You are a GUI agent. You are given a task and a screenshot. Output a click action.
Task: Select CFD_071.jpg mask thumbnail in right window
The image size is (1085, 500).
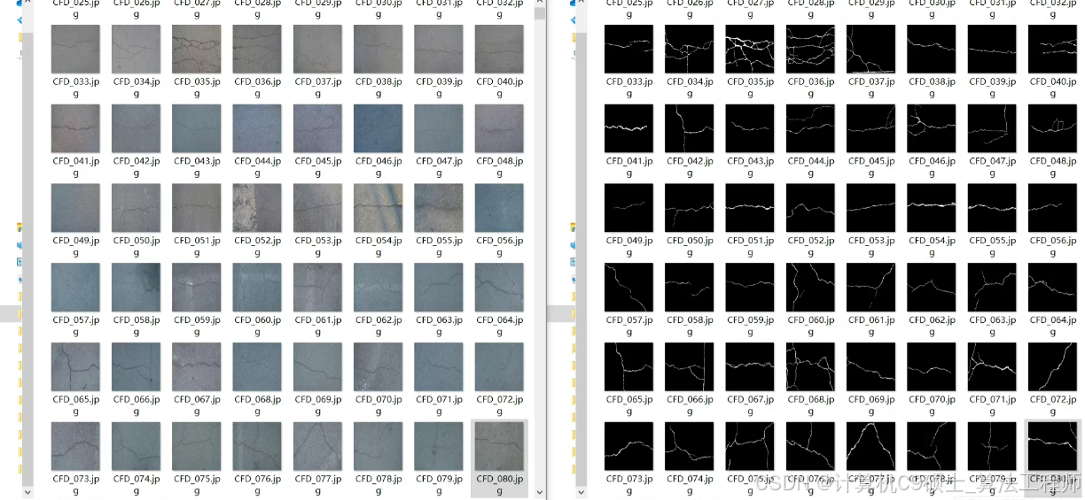(992, 366)
